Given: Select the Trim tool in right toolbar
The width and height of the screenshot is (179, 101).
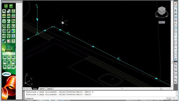Looking at the screenshot, I should point(176,35).
